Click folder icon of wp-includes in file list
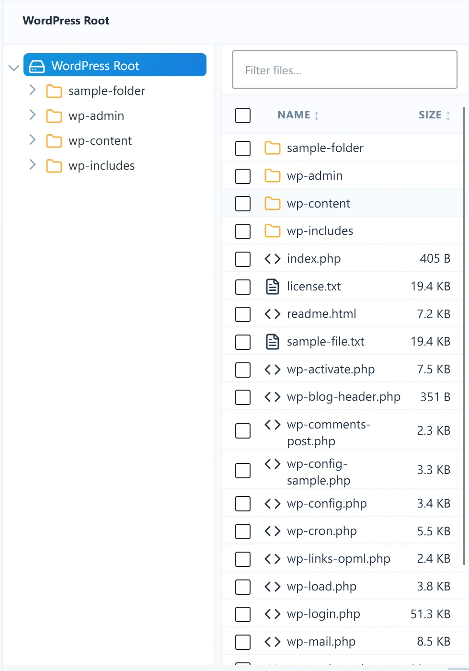 pos(273,231)
